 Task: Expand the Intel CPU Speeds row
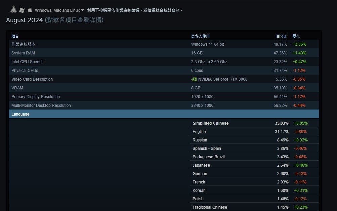tap(27, 62)
